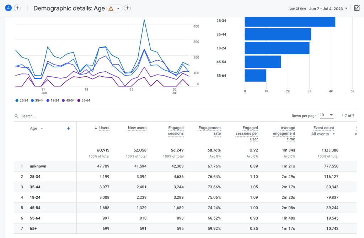
Task: Open the customize report pencil icon
Action: 358,8
